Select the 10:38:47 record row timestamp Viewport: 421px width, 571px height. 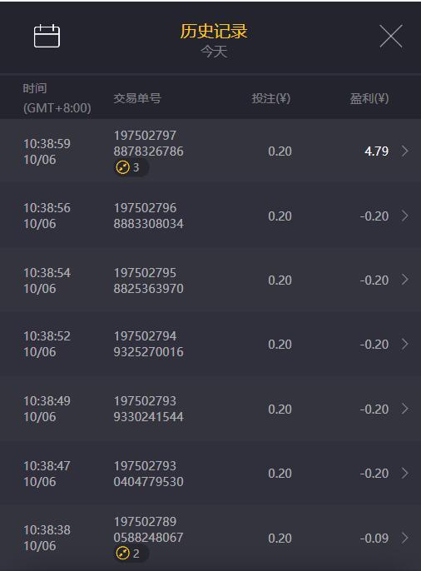(47, 474)
